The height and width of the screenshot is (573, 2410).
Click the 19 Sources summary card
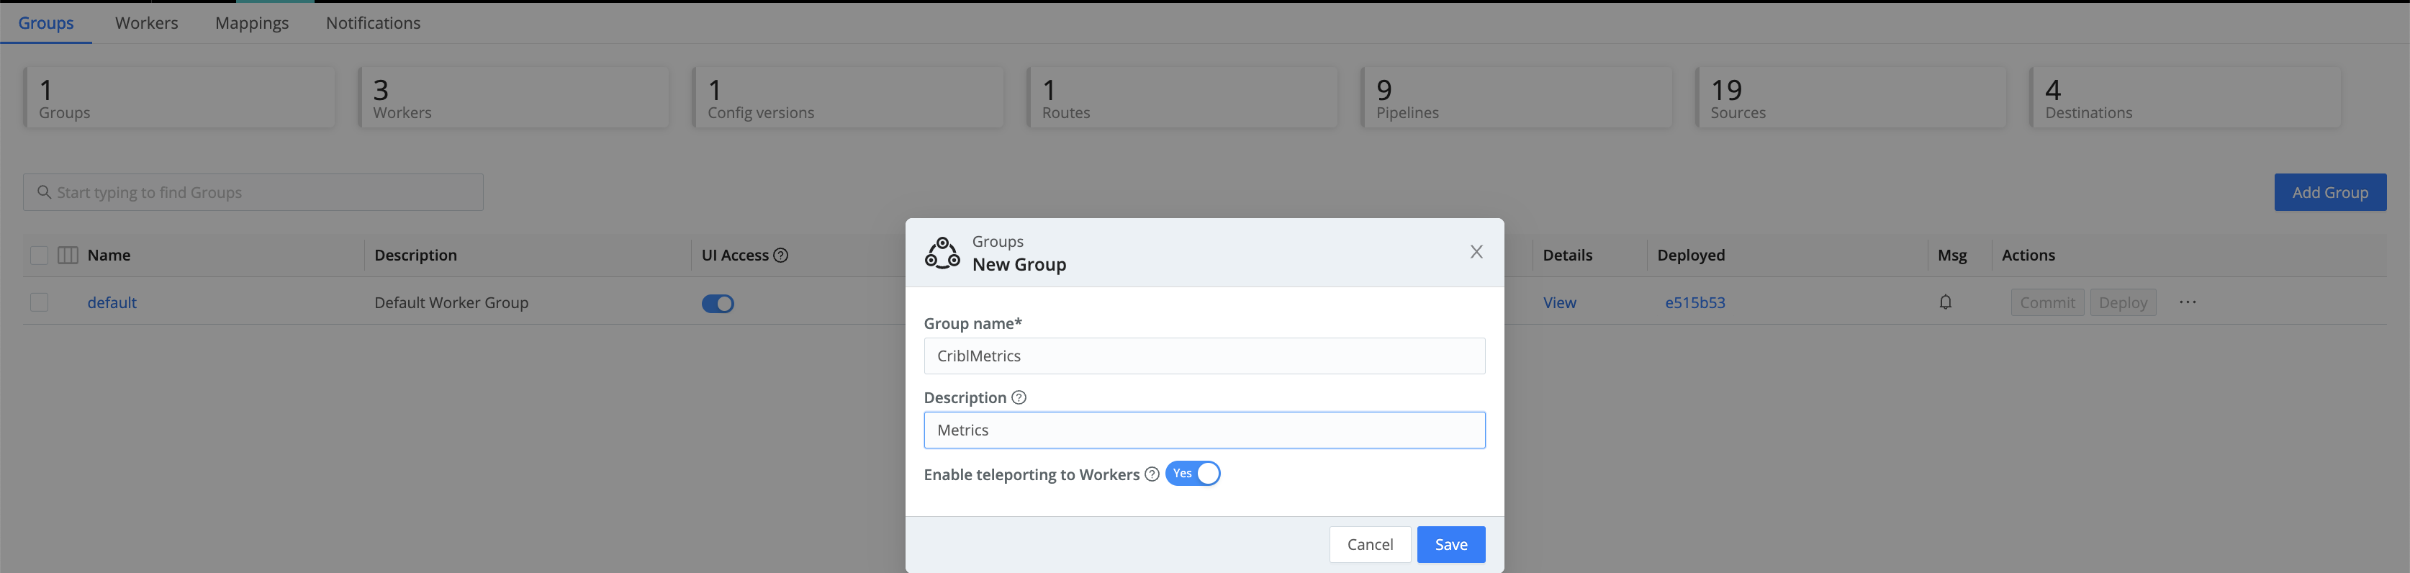pos(1851,97)
